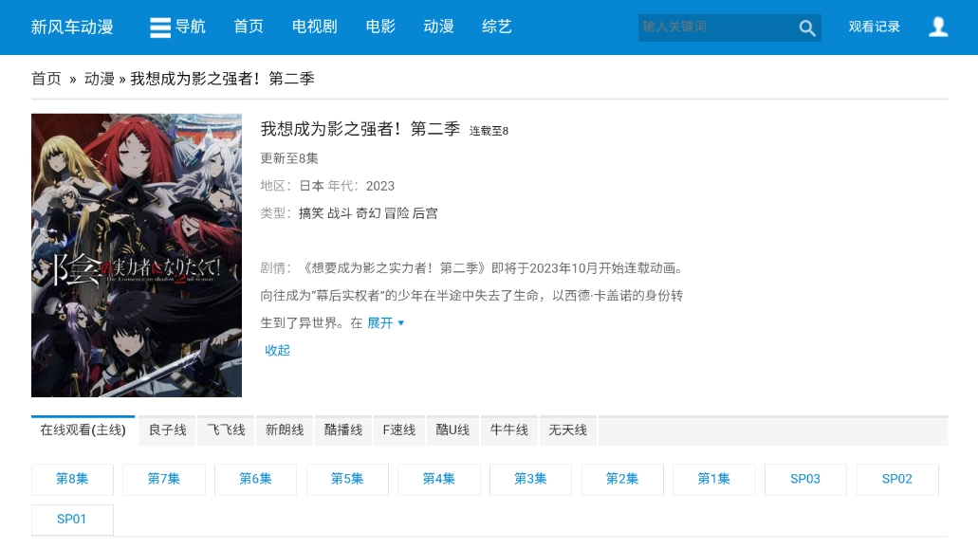Screen dimensions: 978x549
Task: Type in the 输入关键词 search field
Action: point(715,27)
